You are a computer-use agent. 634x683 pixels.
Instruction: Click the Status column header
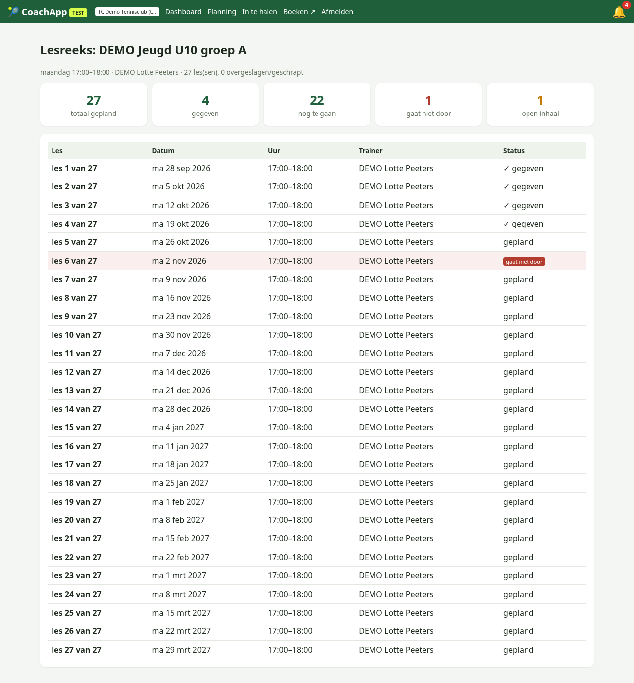coord(514,151)
